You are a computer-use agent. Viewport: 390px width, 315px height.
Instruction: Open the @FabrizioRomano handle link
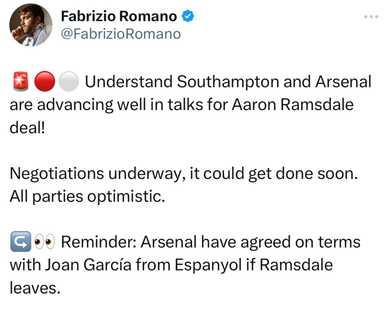point(121,34)
